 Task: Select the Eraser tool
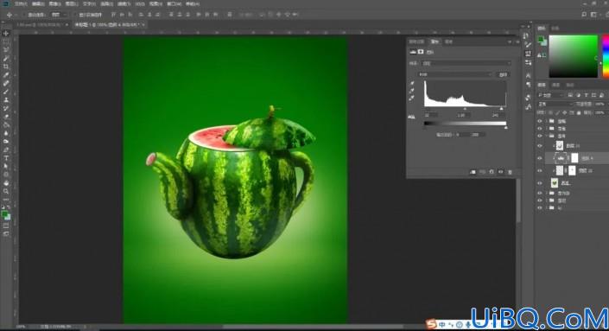tap(6, 117)
